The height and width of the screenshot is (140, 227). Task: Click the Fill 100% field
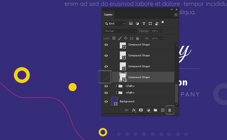coord(155,38)
